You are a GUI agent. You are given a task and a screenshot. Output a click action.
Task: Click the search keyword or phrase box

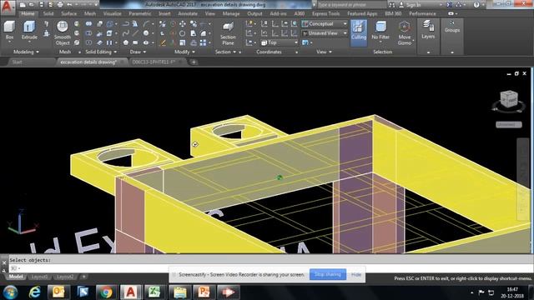point(351,5)
